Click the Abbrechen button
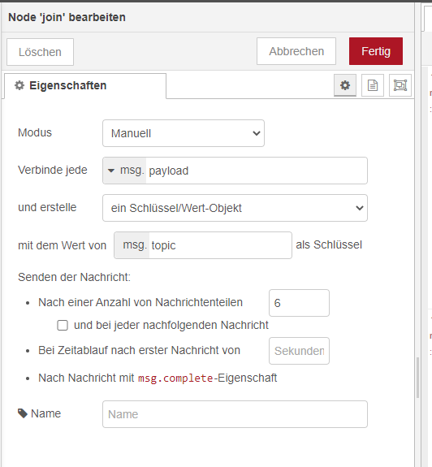432x467 pixels. [x=296, y=51]
